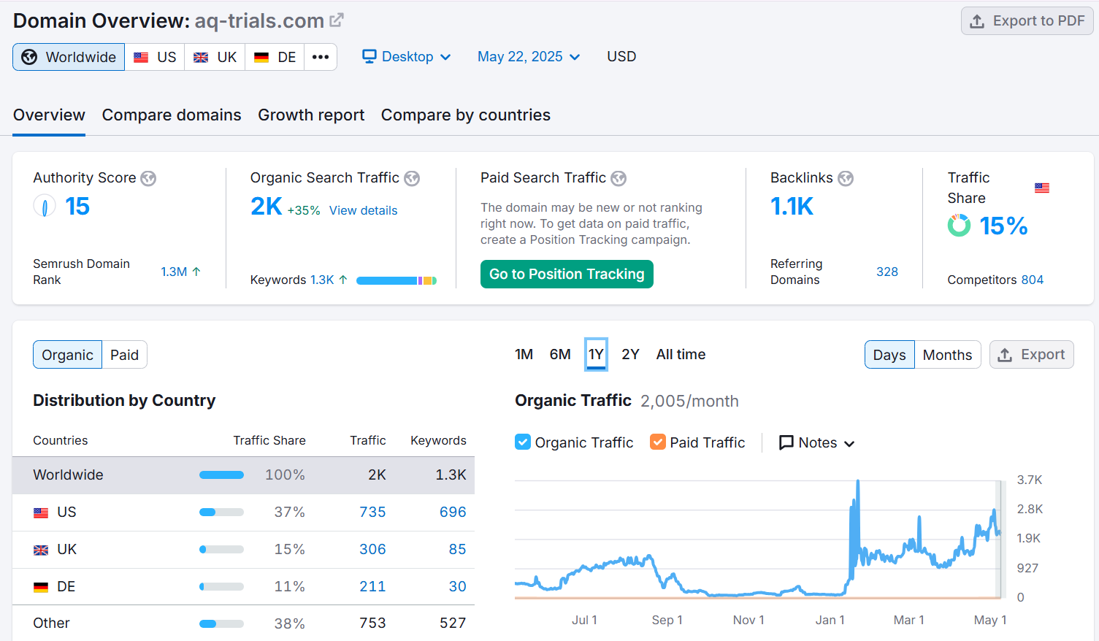Image resolution: width=1099 pixels, height=641 pixels.
Task: Switch to DE database
Action: tap(275, 57)
